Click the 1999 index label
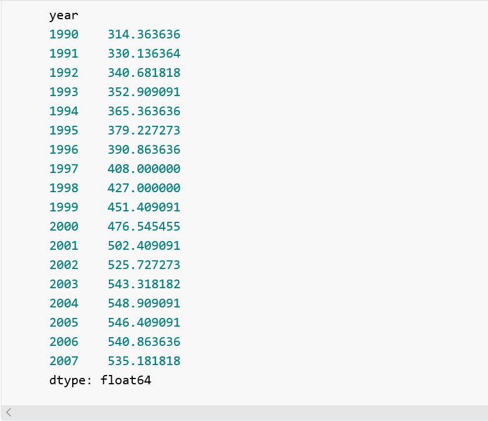 tap(63, 207)
